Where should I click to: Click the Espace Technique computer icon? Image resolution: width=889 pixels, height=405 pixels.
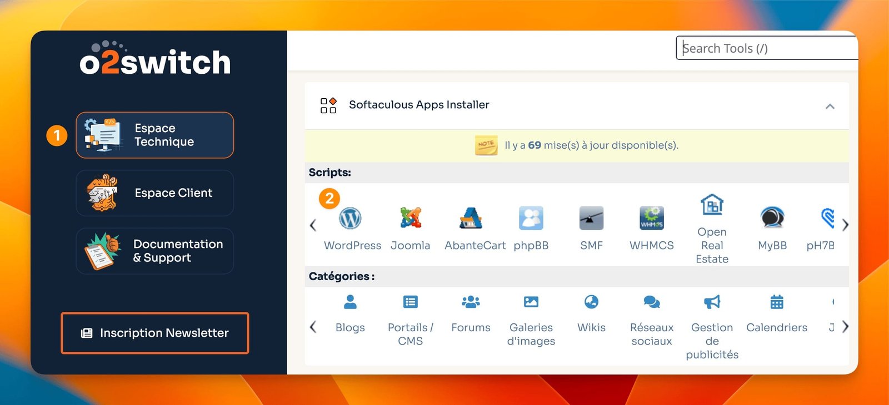point(103,135)
